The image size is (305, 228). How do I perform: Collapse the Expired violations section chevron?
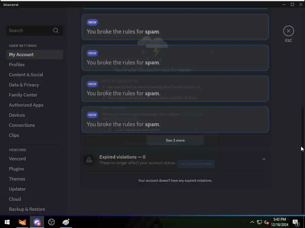[x=264, y=159]
